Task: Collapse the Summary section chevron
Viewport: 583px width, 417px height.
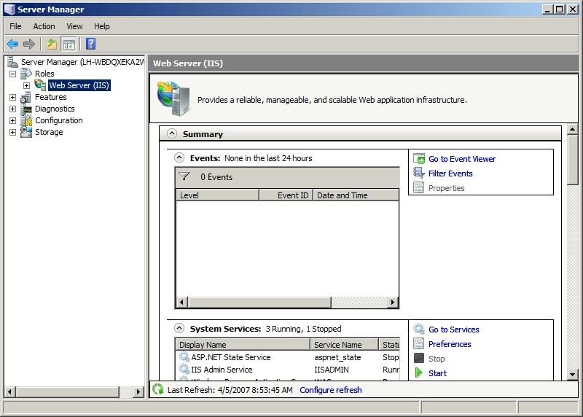Action: click(172, 133)
